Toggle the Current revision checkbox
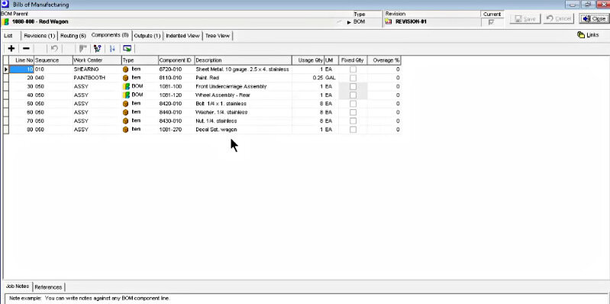 [491, 23]
